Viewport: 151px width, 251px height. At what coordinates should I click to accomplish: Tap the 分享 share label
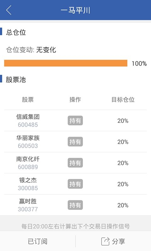pyautogui.click(x=118, y=241)
